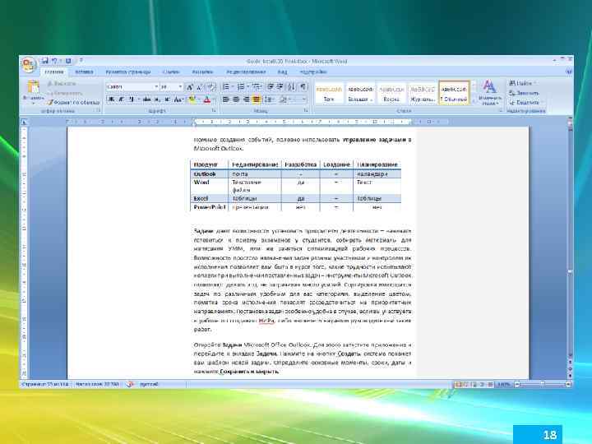Open the Font dialog launcher
The width and height of the screenshot is (592, 444).
213,111
